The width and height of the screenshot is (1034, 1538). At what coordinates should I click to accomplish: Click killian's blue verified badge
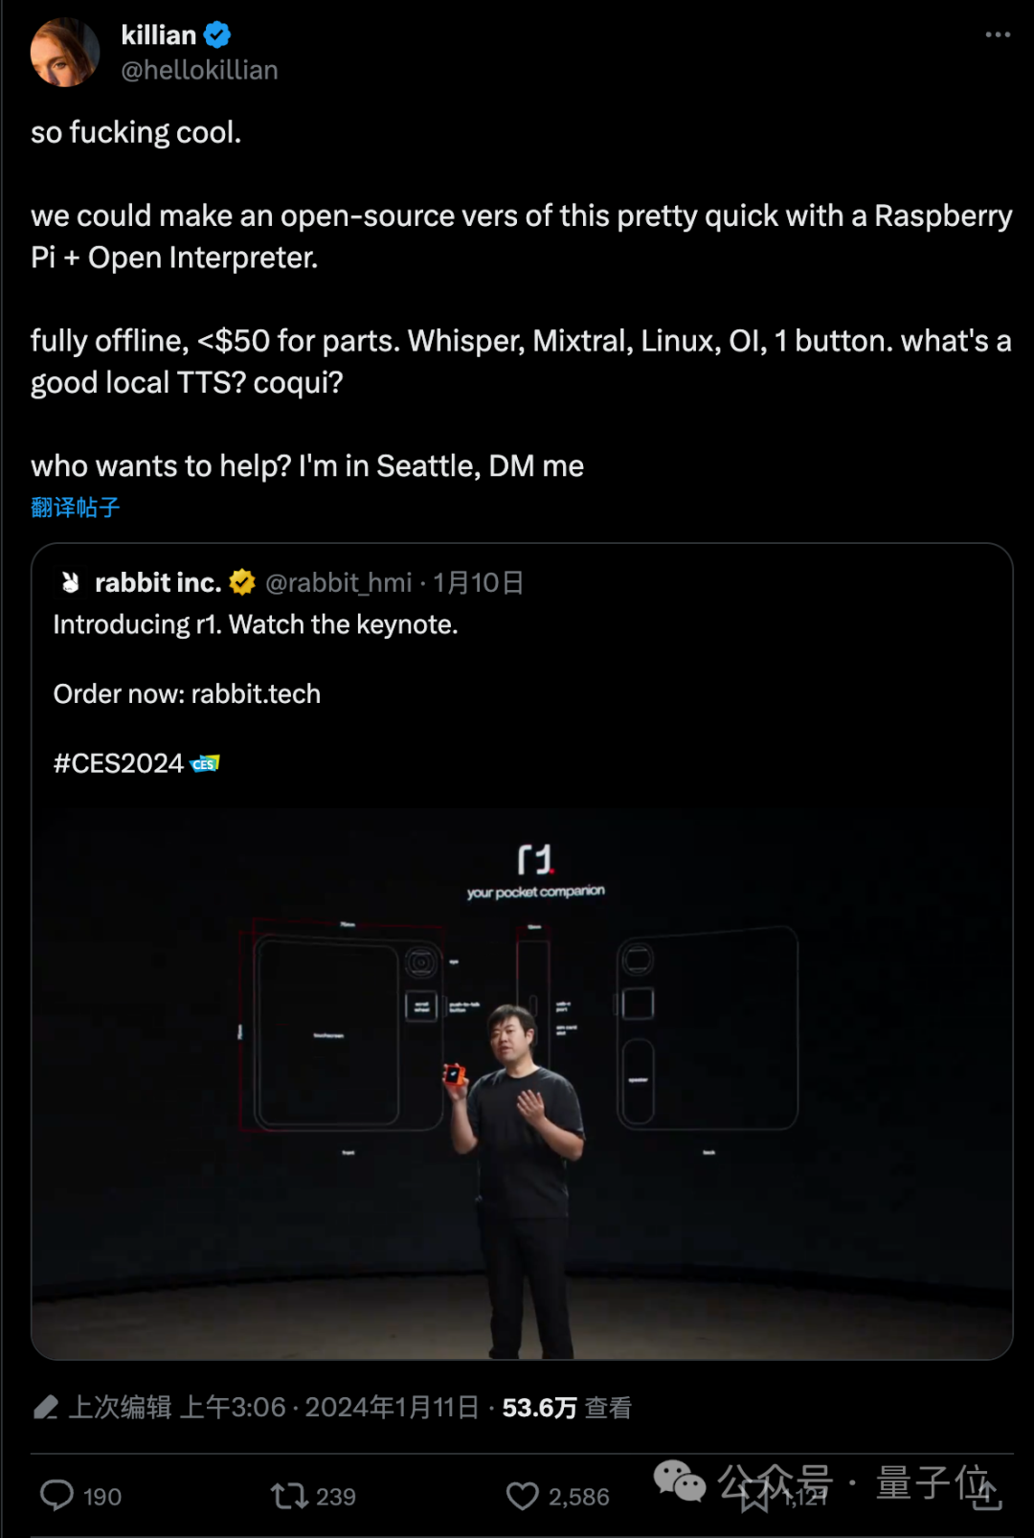[217, 35]
